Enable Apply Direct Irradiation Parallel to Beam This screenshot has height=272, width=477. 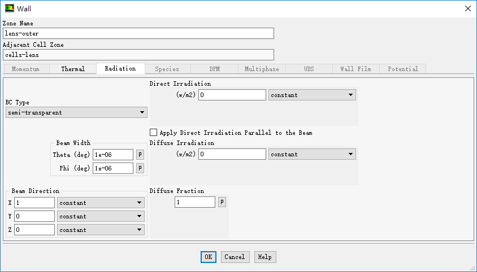[154, 133]
